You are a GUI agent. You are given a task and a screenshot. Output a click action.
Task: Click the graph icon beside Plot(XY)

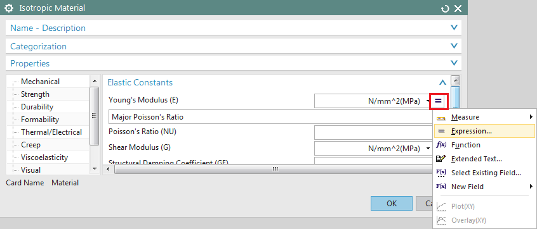click(x=441, y=206)
